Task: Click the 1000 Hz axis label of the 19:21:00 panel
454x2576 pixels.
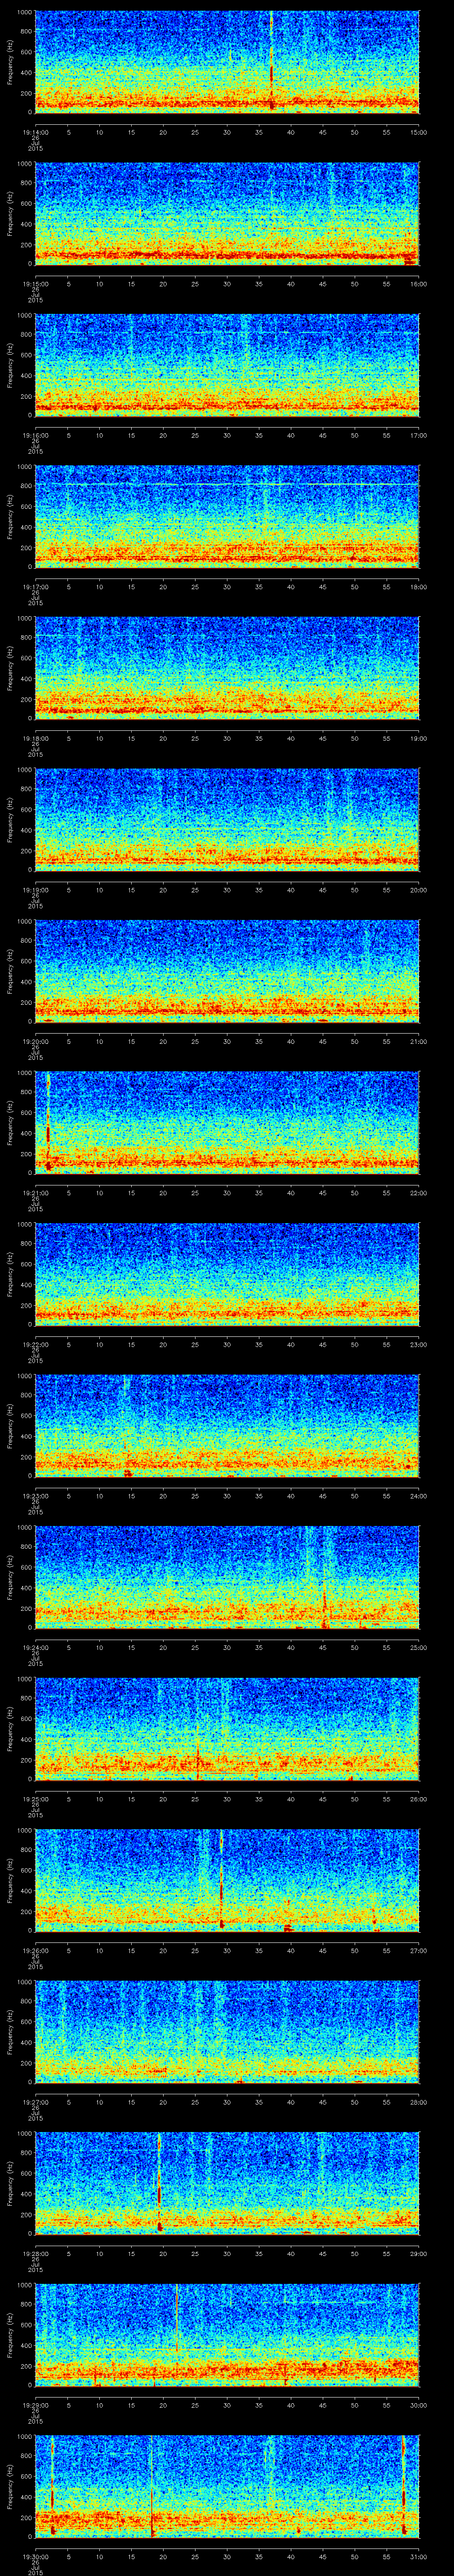Action: click(x=24, y=1073)
